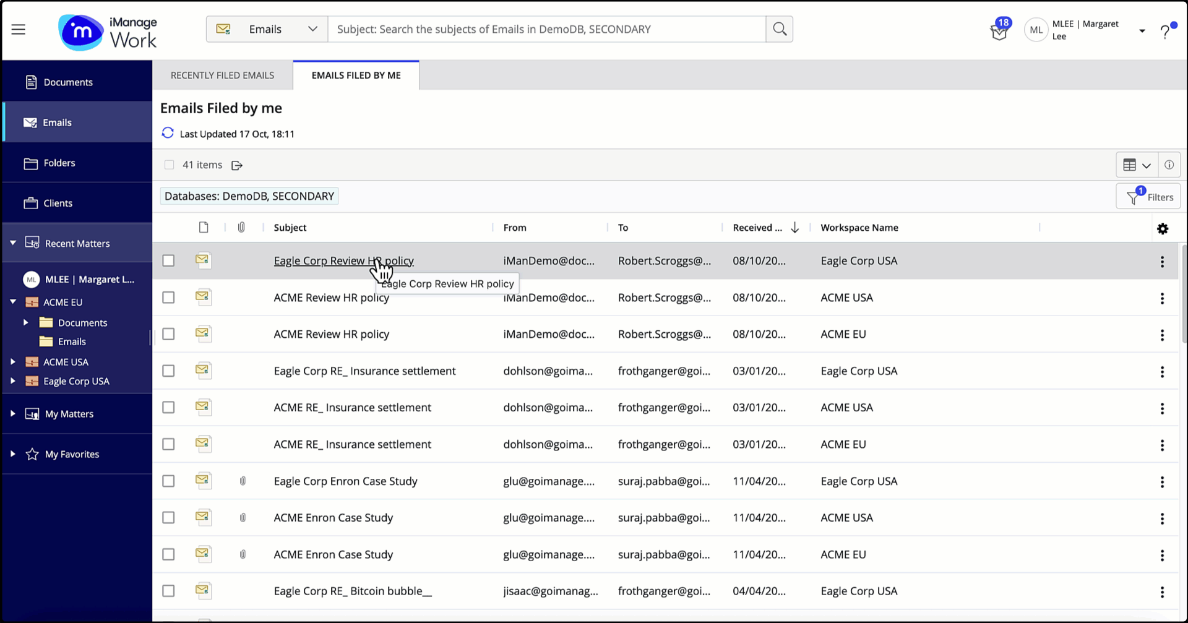Screen dimensions: 1188x623
Task: Open column settings via the gear icon
Action: 1163,229
